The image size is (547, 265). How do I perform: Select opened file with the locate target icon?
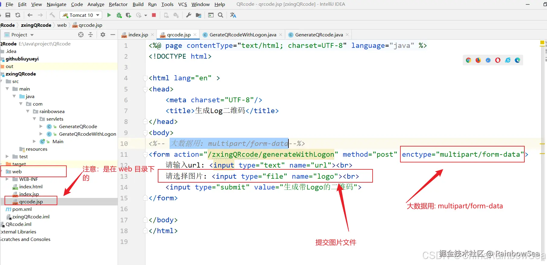click(x=81, y=35)
